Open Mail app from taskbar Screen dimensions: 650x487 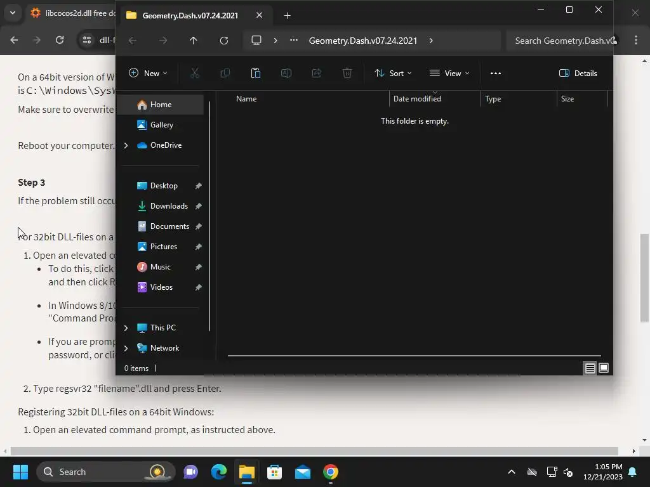tap(303, 472)
